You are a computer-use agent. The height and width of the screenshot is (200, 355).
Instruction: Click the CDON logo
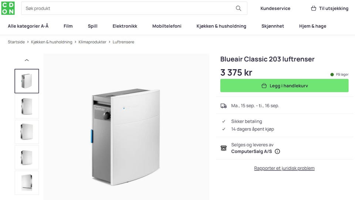coord(8,8)
